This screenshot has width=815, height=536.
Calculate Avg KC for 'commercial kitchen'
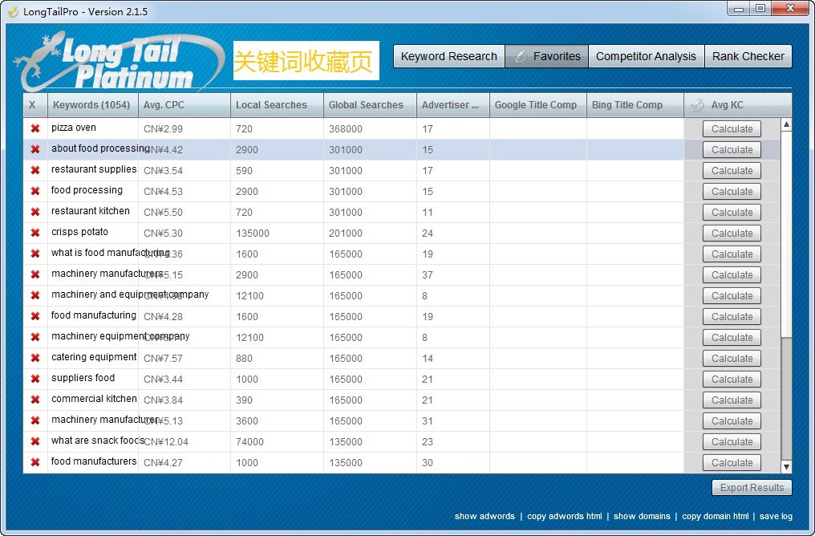point(732,400)
